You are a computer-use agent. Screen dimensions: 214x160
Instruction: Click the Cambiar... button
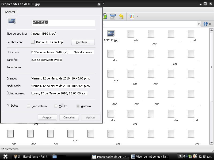click(x=83, y=42)
